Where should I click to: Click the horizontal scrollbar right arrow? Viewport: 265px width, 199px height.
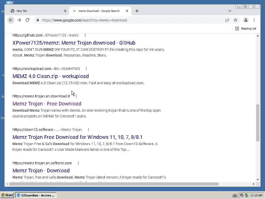point(254,184)
